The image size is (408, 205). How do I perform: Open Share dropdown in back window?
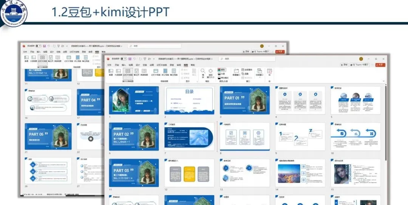(280, 52)
